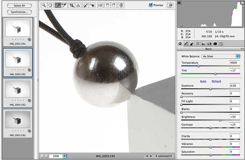Click settings badge icon on IMG_0002.CR2

[x=29, y=40]
